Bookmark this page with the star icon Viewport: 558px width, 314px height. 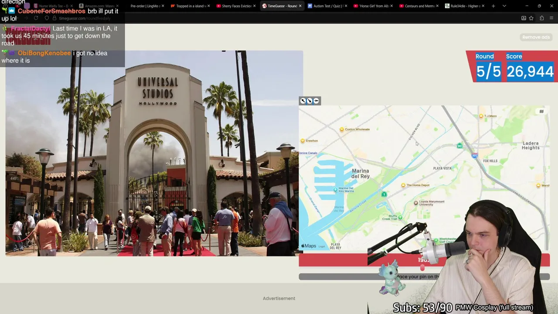tap(531, 18)
